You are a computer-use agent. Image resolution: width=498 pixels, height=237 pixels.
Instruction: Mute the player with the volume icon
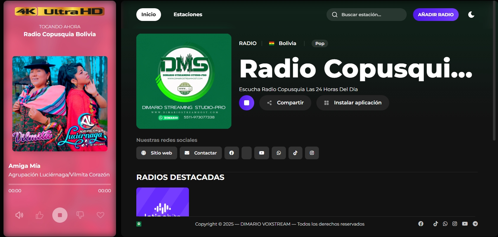coord(19,215)
